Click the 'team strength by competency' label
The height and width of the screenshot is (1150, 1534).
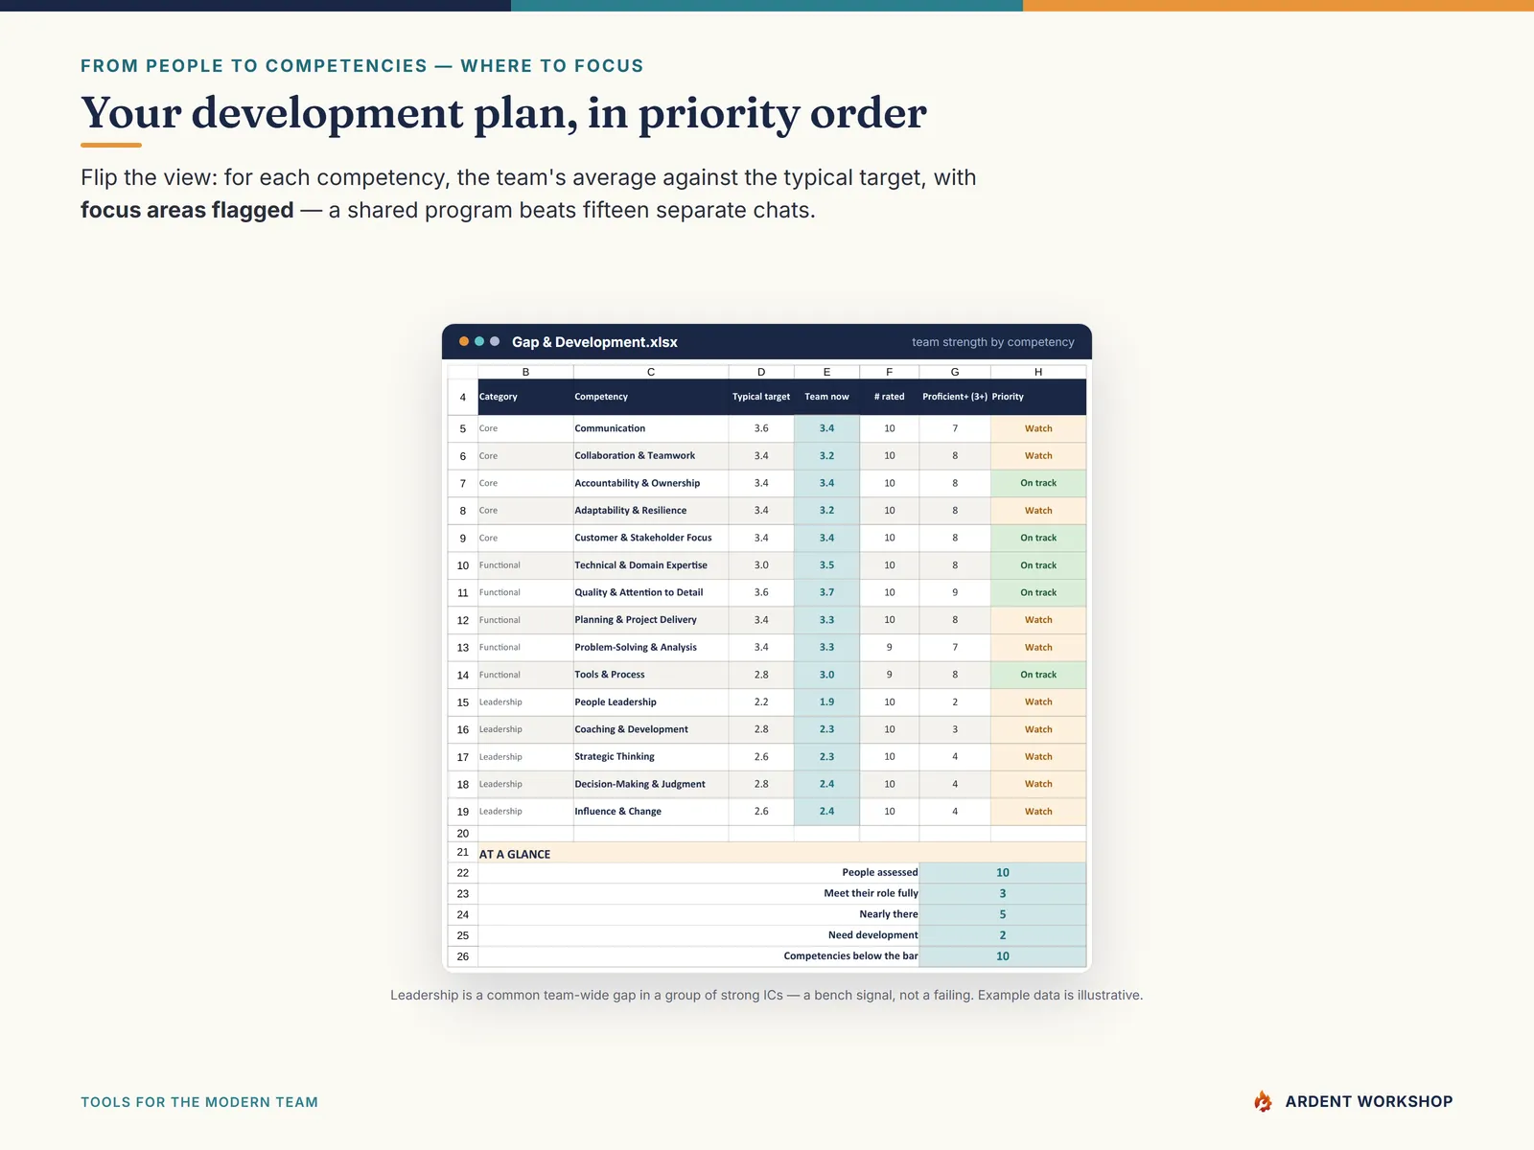point(992,342)
